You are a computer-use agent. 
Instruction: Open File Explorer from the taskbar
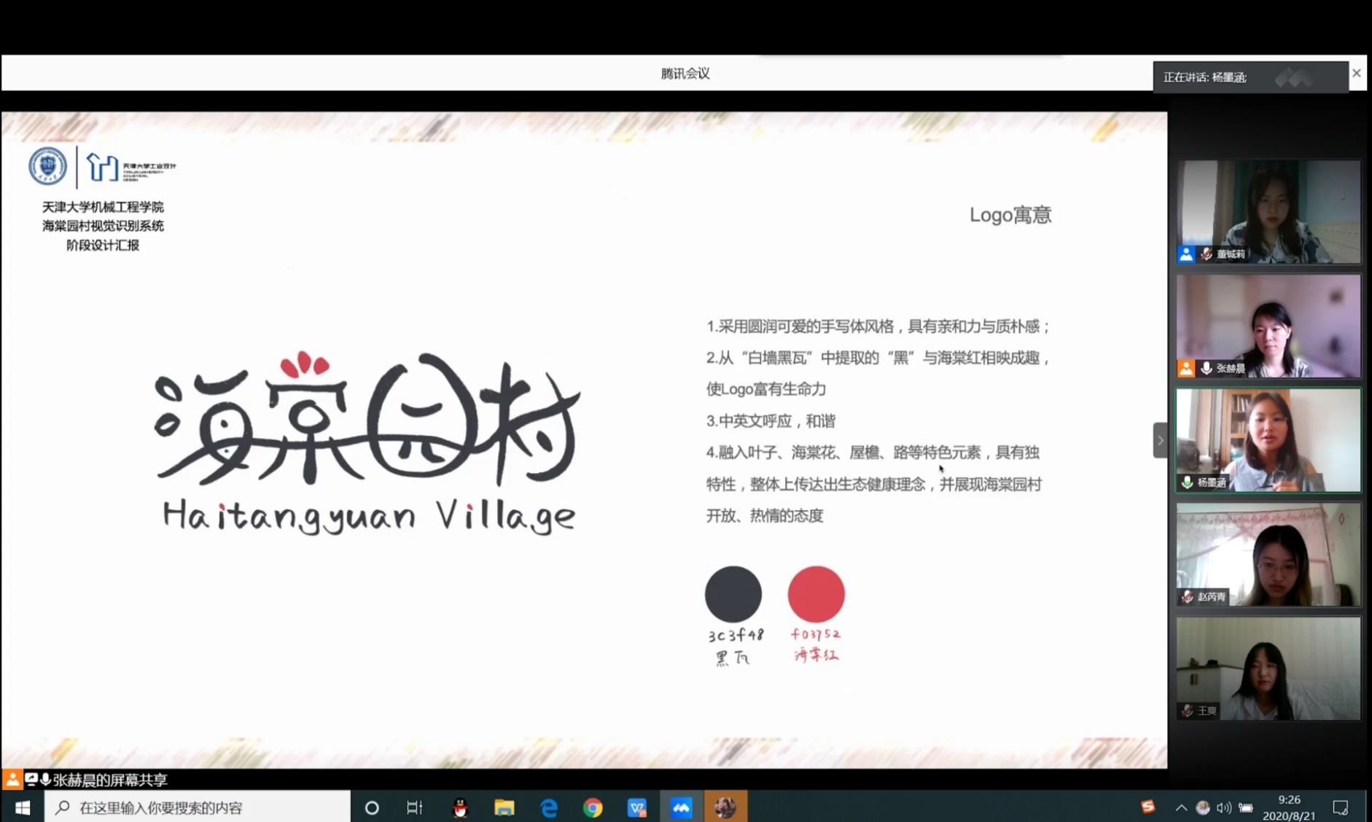pos(504,807)
